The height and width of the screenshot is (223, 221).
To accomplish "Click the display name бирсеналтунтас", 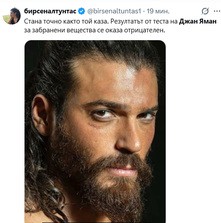I will click(x=50, y=11).
